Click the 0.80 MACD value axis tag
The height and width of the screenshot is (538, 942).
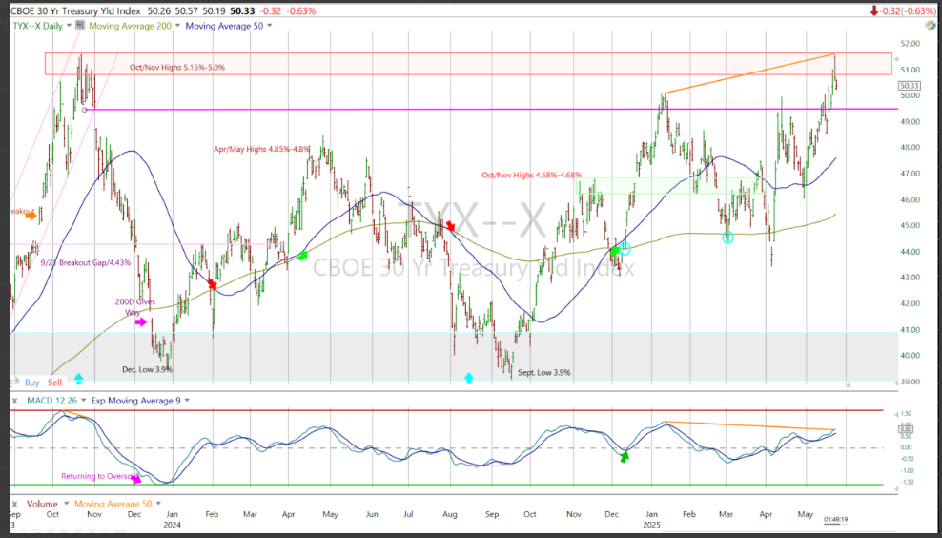pyautogui.click(x=906, y=428)
